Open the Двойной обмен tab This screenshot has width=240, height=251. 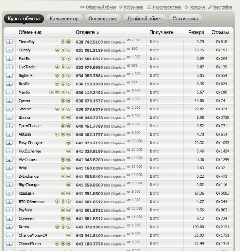point(145,19)
